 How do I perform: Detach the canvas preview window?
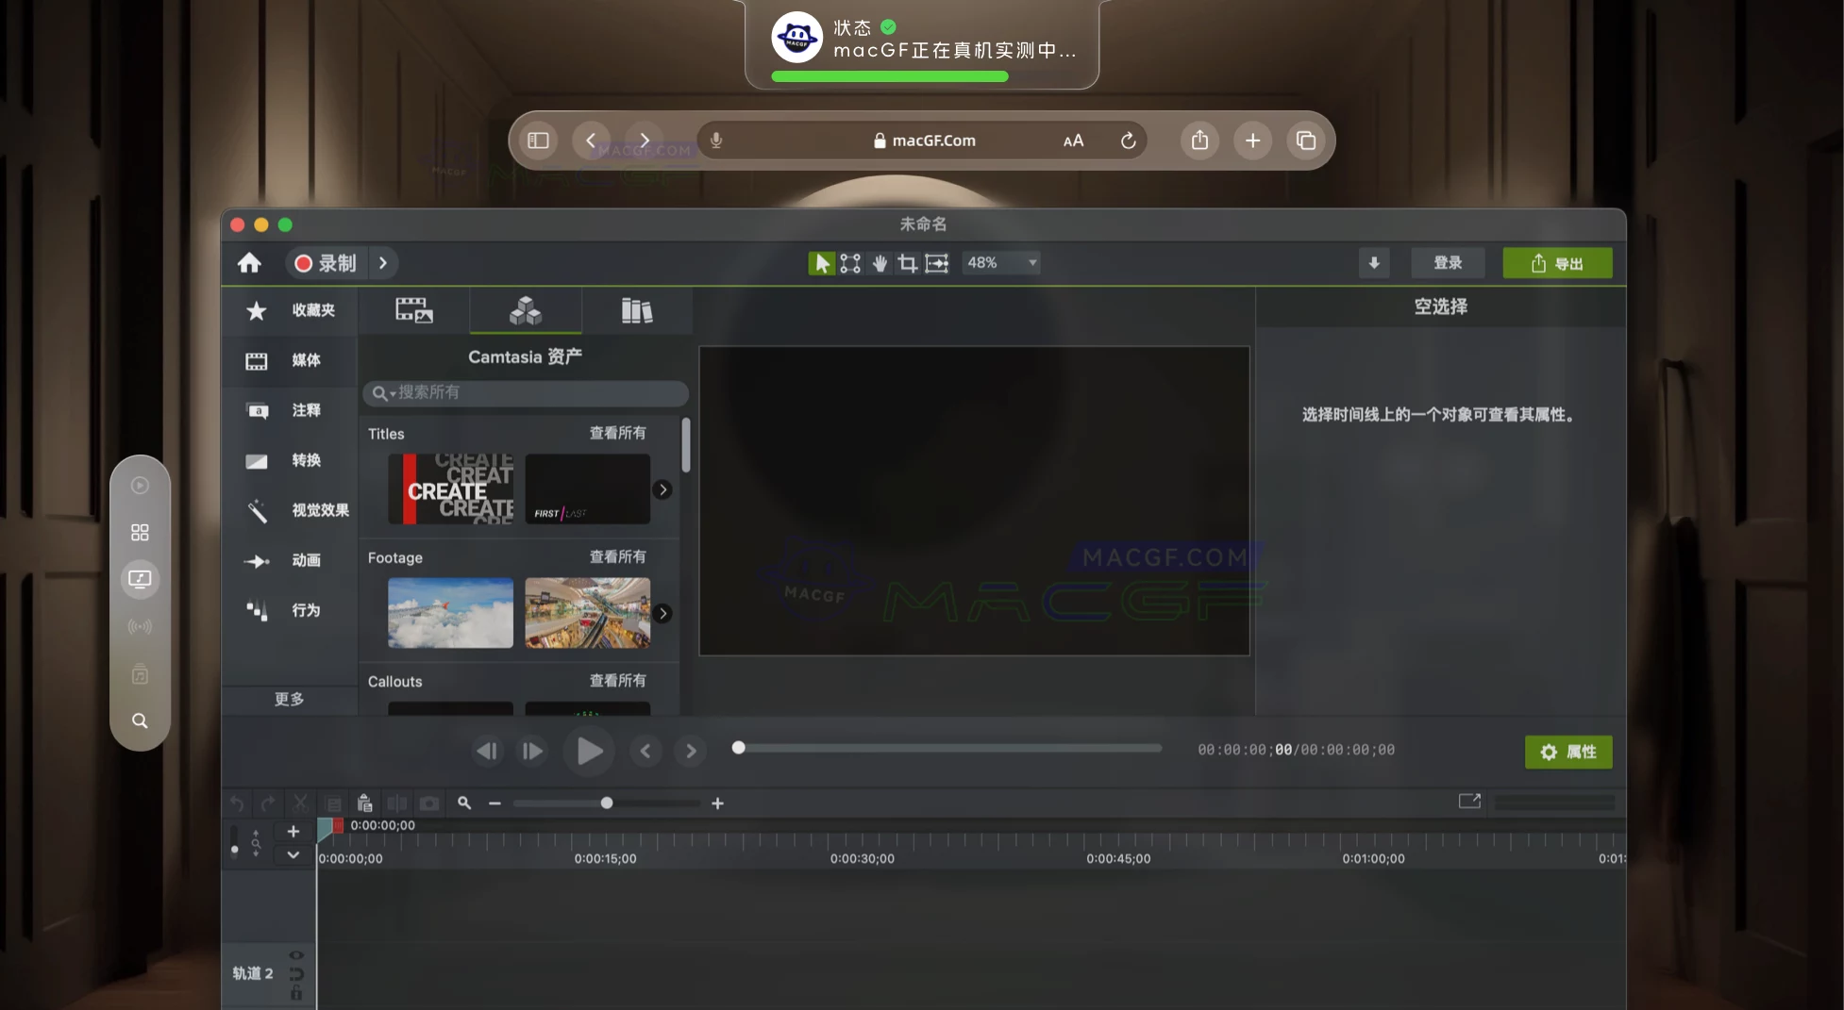tap(1469, 802)
